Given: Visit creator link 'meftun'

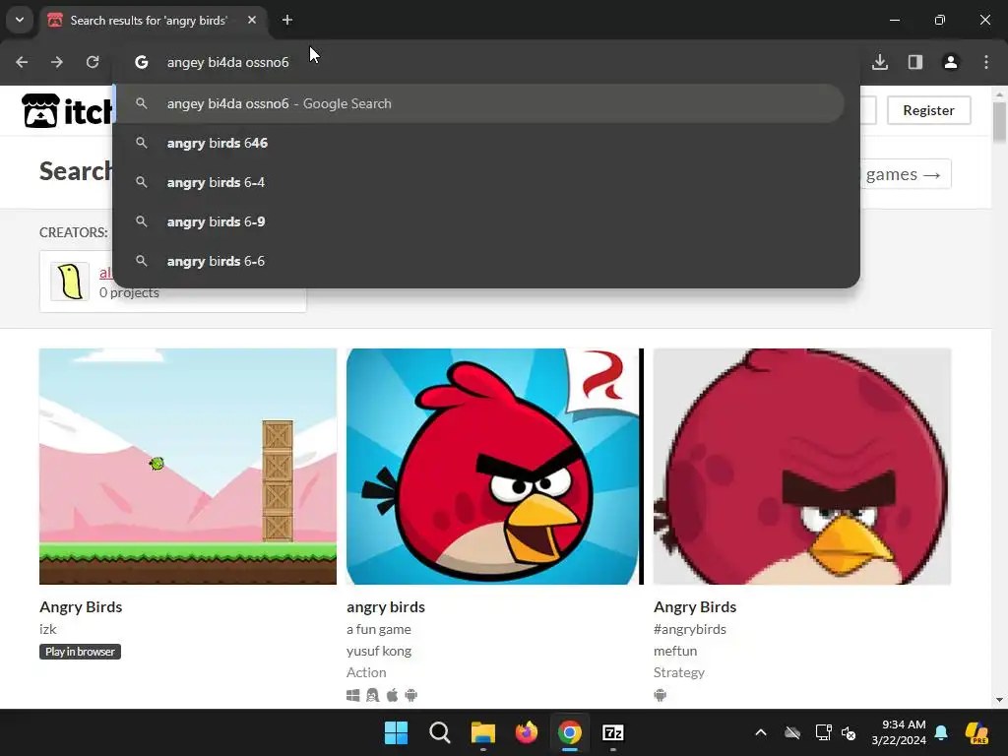Looking at the screenshot, I should 675,652.
